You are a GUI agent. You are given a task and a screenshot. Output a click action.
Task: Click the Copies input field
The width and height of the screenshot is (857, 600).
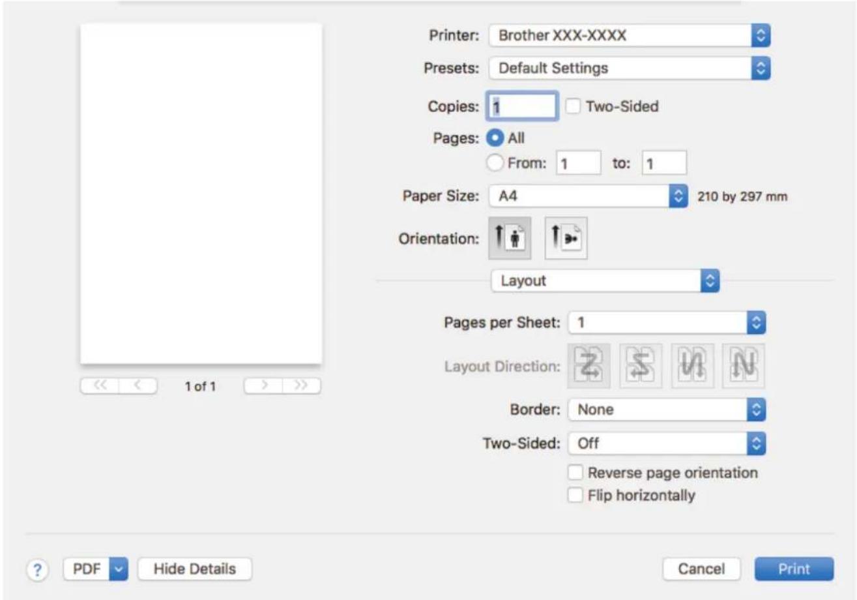coord(523,107)
